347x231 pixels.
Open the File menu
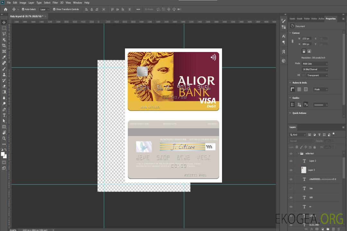(9, 3)
